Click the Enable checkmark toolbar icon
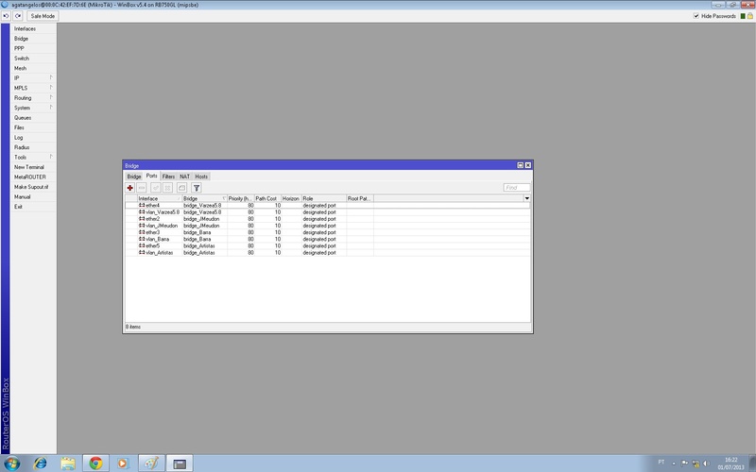Image resolution: width=756 pixels, height=472 pixels. point(156,188)
